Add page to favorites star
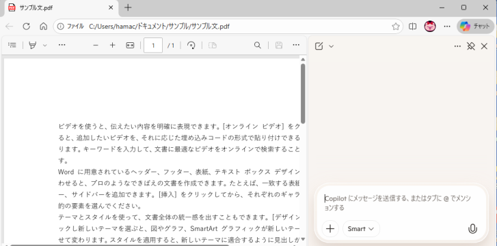Screen dimensions: 497x246 point(396,27)
